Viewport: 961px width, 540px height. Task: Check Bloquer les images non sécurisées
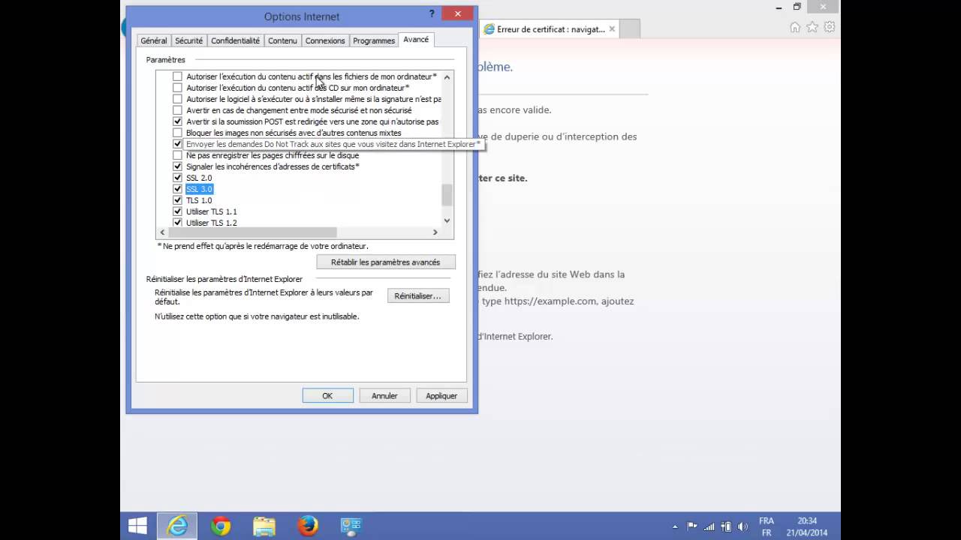[x=178, y=133]
